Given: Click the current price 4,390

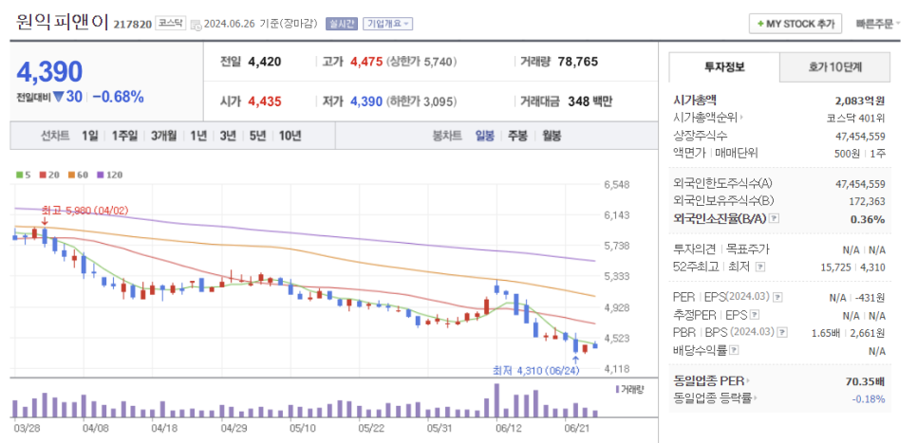Looking at the screenshot, I should click(49, 71).
